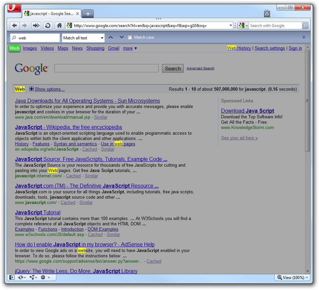
Task: Open the Gmail link on Google
Action: click(114, 48)
